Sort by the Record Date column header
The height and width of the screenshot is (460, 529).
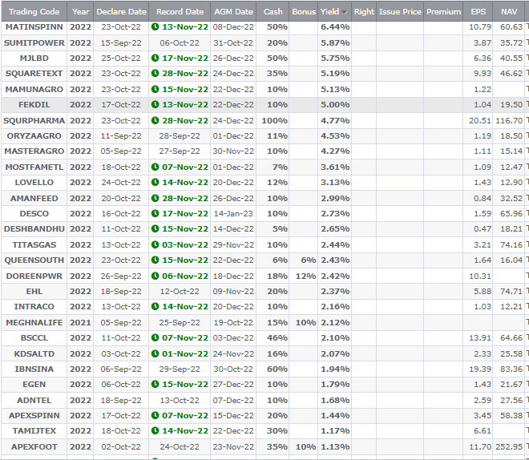coord(180,12)
